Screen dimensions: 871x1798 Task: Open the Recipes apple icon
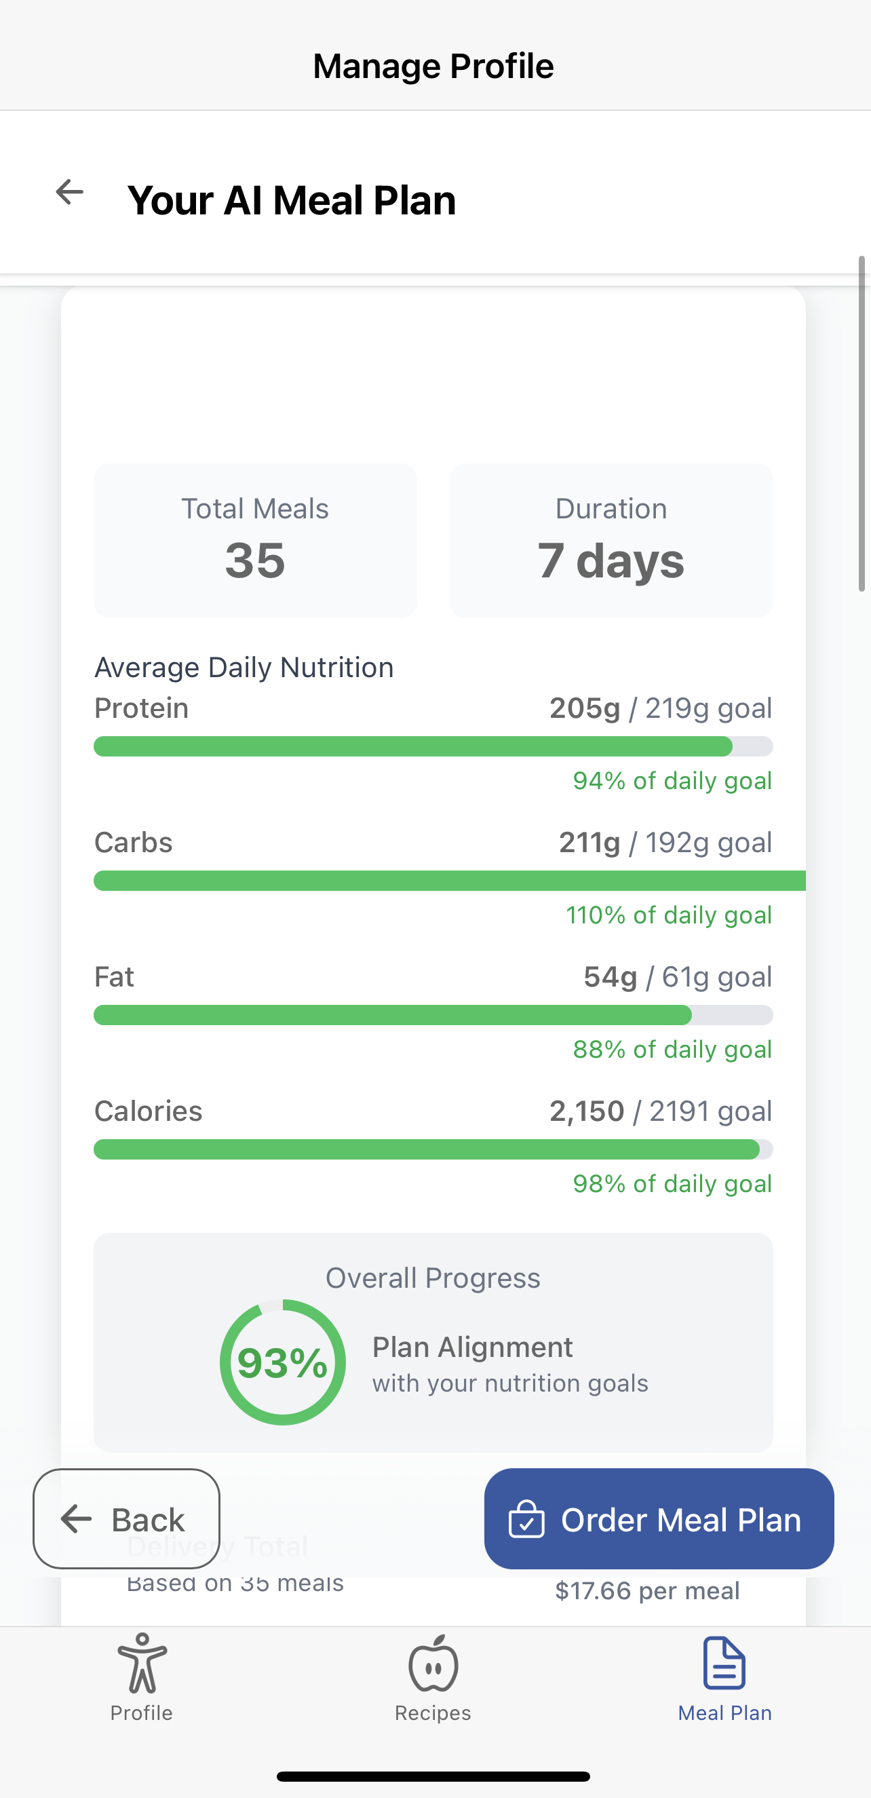point(433,1664)
